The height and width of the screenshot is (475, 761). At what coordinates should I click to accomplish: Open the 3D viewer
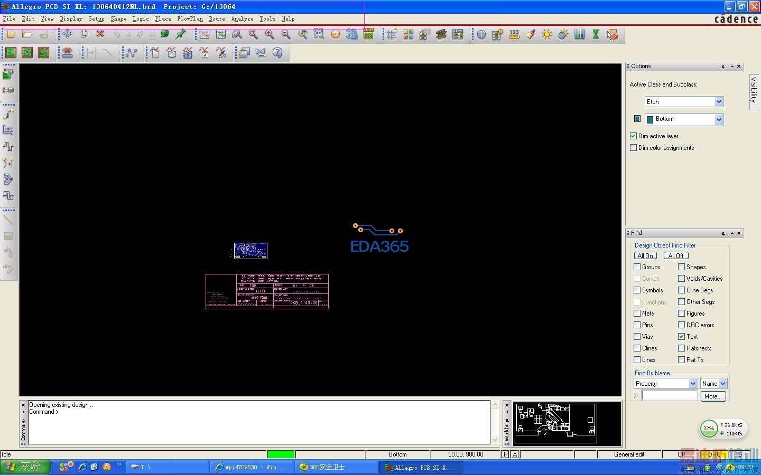coord(351,35)
